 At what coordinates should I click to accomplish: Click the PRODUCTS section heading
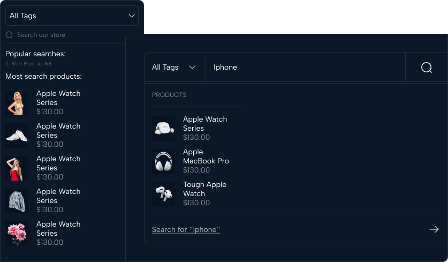(169, 95)
